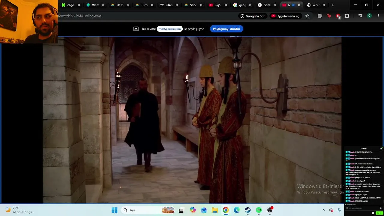Close the "cagd" tab

[x=79, y=5]
